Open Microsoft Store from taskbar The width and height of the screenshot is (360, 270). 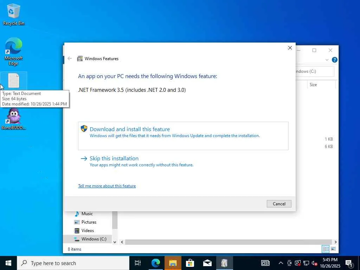pos(190,263)
